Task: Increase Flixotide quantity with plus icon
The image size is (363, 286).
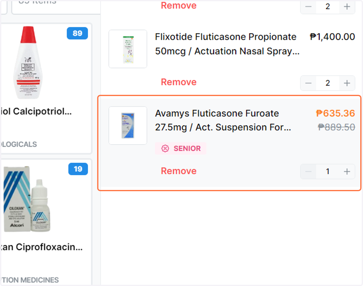Action: pyautogui.click(x=347, y=83)
